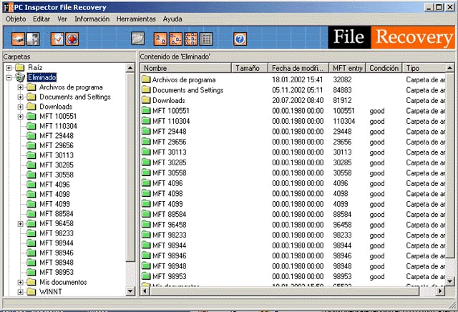
Task: Click the PC Inspector app icon in title bar
Action: pos(9,7)
